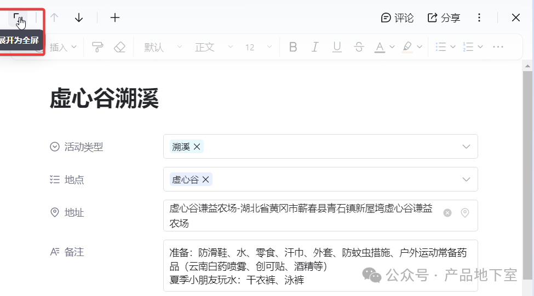The image size is (534, 296).
Task: Open the font size 12 dropdown
Action: [x=259, y=47]
